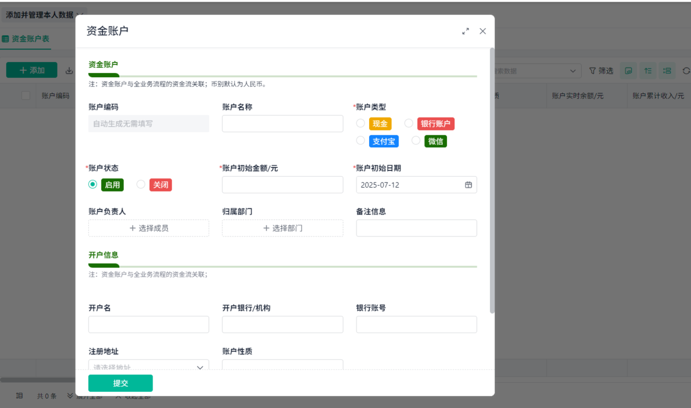Viewport: 691px width, 408px height.
Task: Click the 共 0 条 record count
Action: (x=47, y=396)
